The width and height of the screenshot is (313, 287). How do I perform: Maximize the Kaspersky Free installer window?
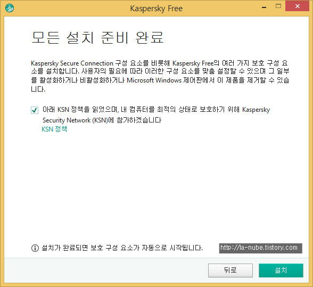[278, 6]
